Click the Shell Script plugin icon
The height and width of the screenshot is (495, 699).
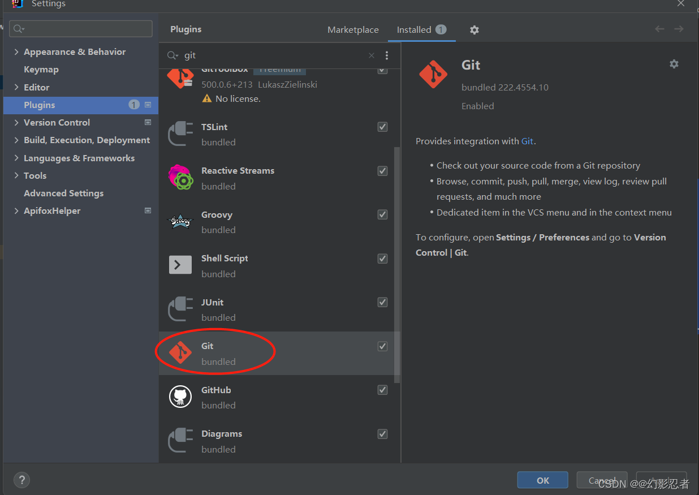point(180,265)
